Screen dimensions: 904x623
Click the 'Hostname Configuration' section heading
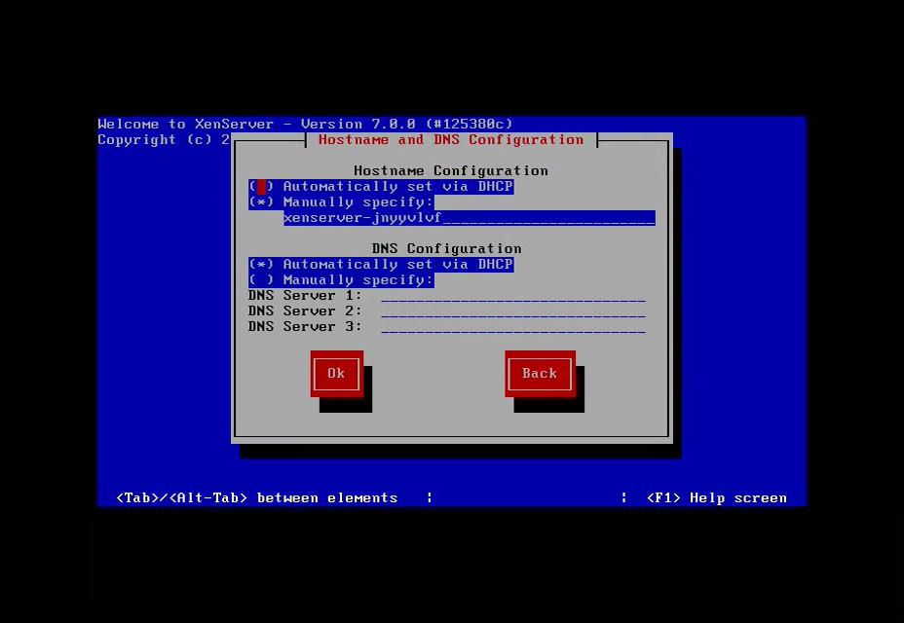[x=451, y=171]
